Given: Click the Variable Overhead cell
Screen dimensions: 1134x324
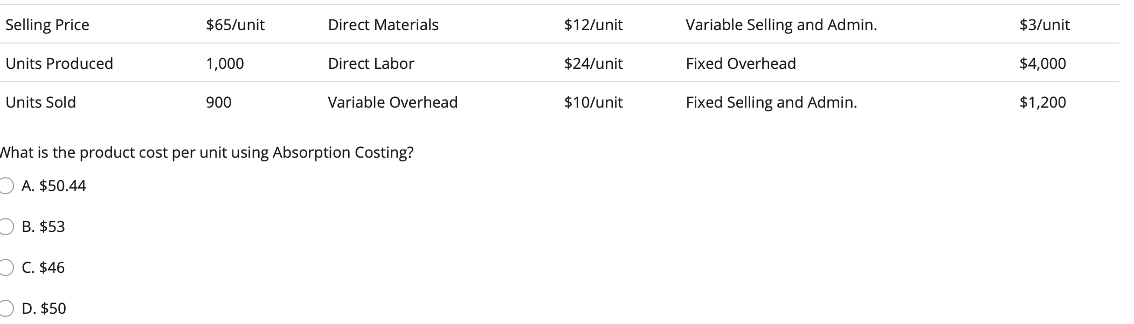Looking at the screenshot, I should 393,102.
